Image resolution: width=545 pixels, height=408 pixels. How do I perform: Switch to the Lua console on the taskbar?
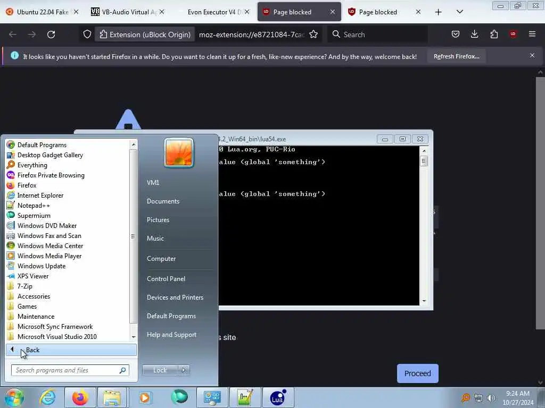pyautogui.click(x=277, y=397)
